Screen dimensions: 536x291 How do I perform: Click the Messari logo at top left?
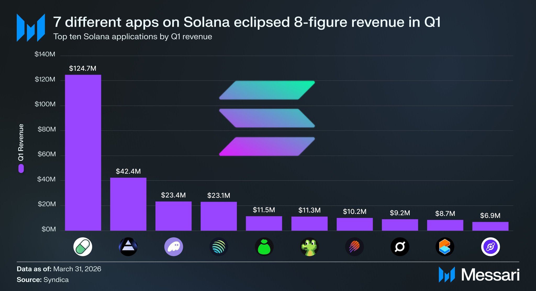31,28
